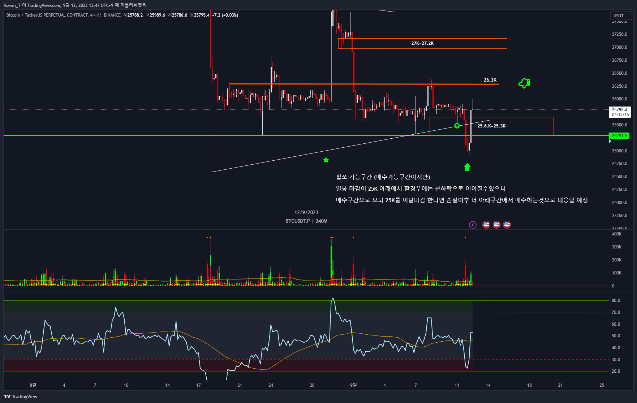
Task: Select the text line starting with 매수구간으로 보되
Action: tap(462, 200)
